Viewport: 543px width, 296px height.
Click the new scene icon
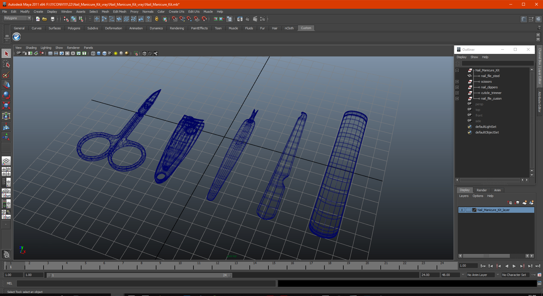coord(38,19)
